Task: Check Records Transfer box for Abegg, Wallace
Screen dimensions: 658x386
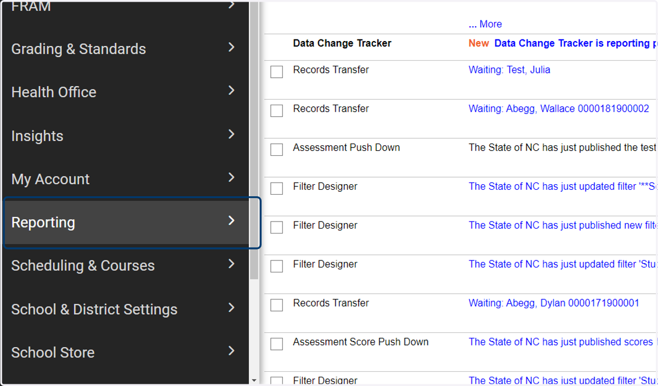Action: coord(277,111)
